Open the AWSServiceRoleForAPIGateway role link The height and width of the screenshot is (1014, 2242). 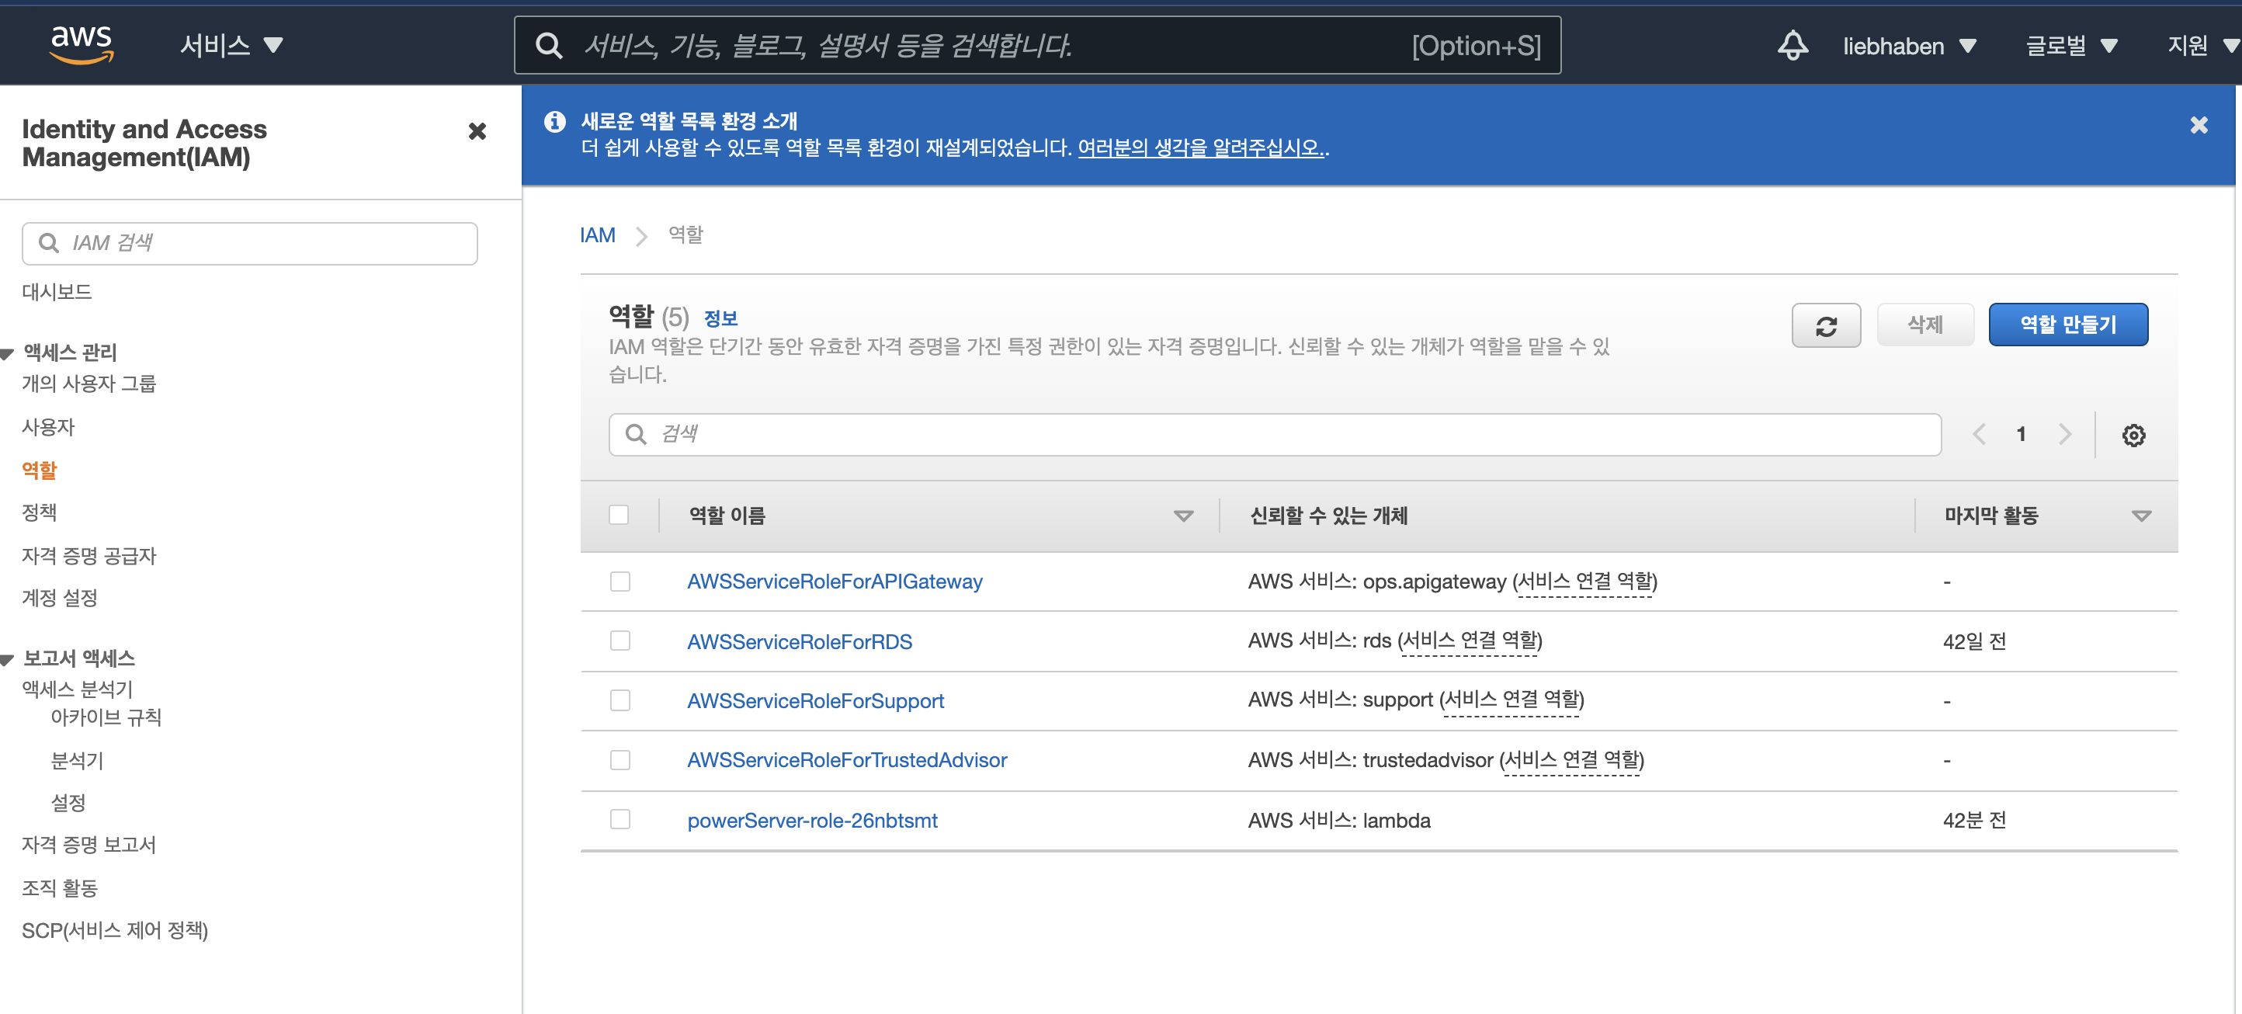coord(834,582)
